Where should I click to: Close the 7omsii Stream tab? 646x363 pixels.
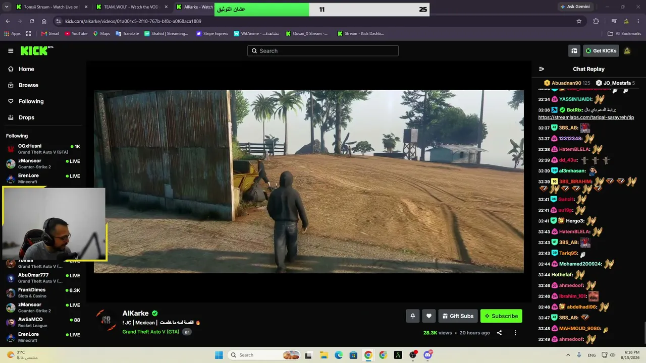pos(86,7)
